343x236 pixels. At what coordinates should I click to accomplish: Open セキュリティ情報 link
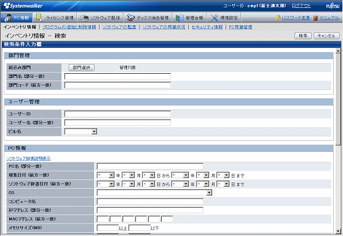(x=207, y=27)
